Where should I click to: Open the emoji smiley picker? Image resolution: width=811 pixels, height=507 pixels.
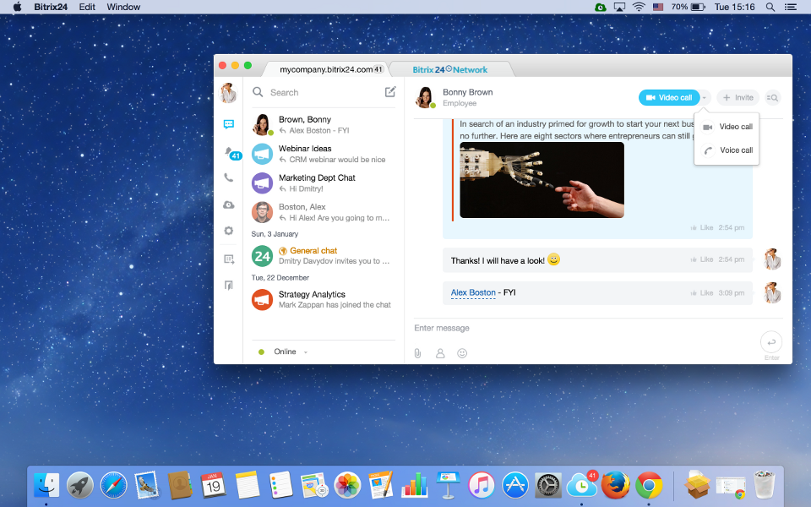tap(462, 353)
